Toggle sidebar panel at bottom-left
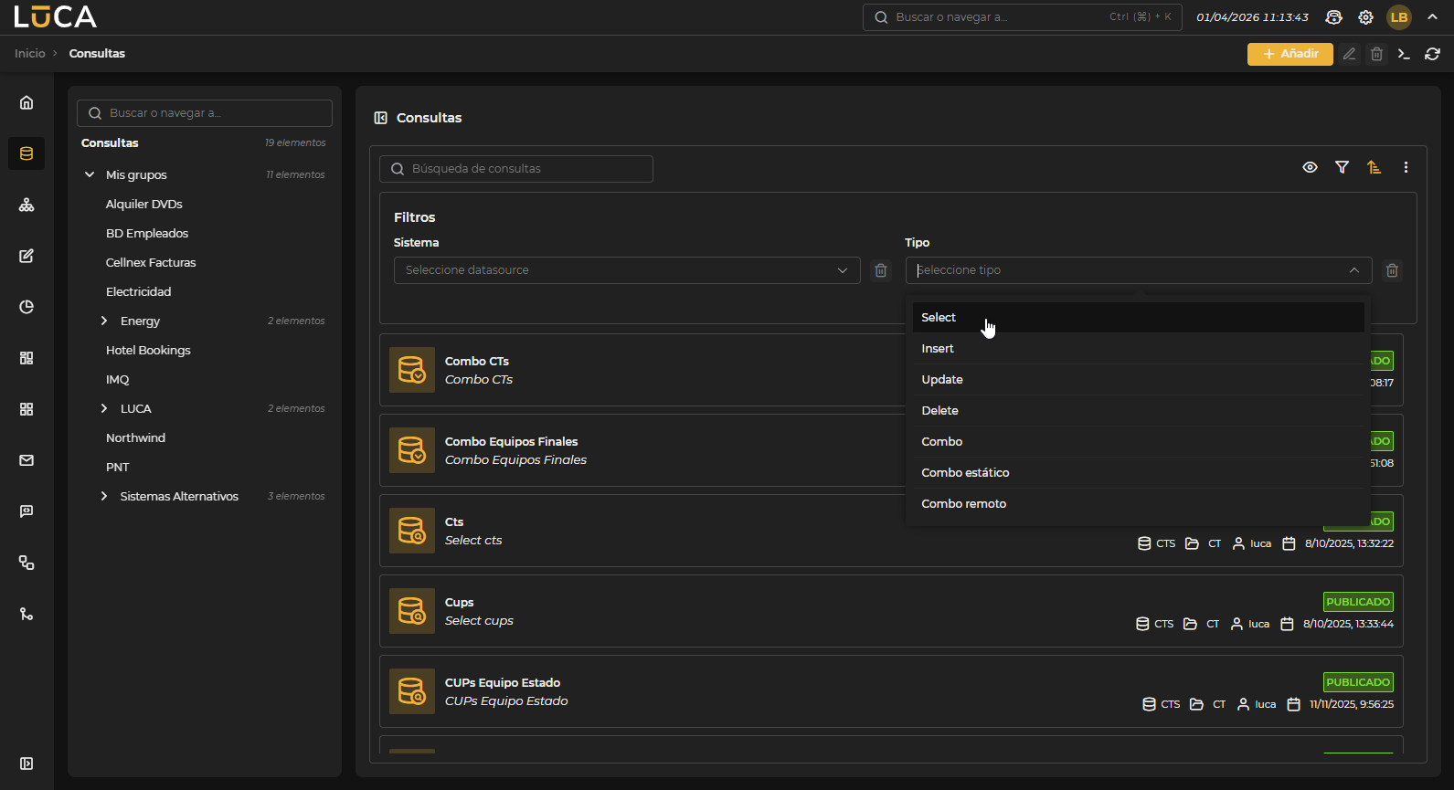The width and height of the screenshot is (1454, 790). pos(27,764)
